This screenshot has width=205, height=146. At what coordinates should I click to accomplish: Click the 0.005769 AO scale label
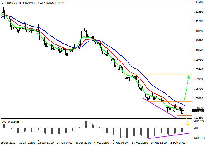(198, 121)
